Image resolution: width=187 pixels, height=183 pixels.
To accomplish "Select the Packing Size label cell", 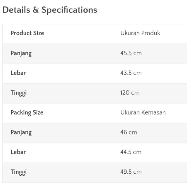I will click(27, 113).
